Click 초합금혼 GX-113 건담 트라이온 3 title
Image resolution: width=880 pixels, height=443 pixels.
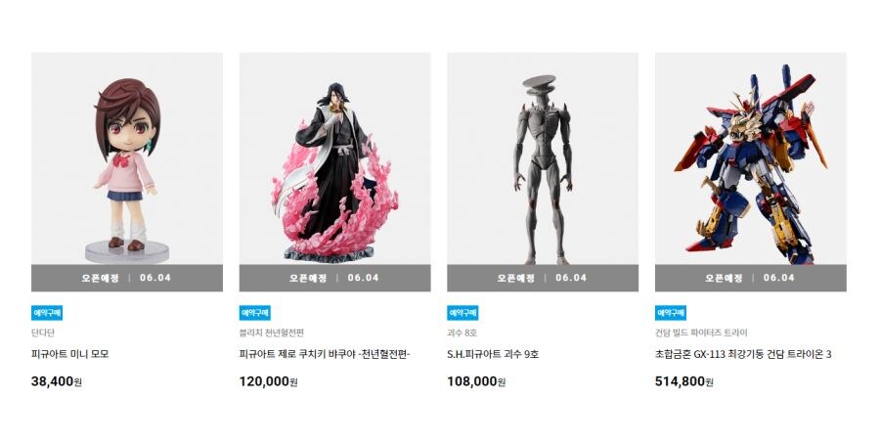pos(743,354)
